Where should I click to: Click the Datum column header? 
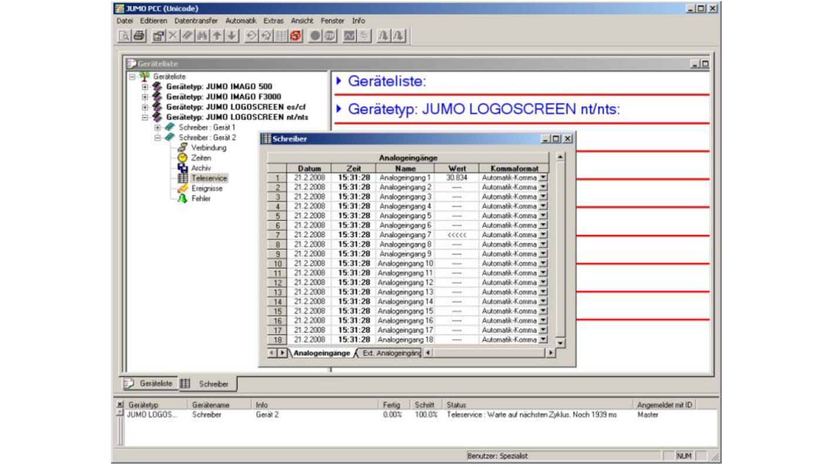point(309,168)
